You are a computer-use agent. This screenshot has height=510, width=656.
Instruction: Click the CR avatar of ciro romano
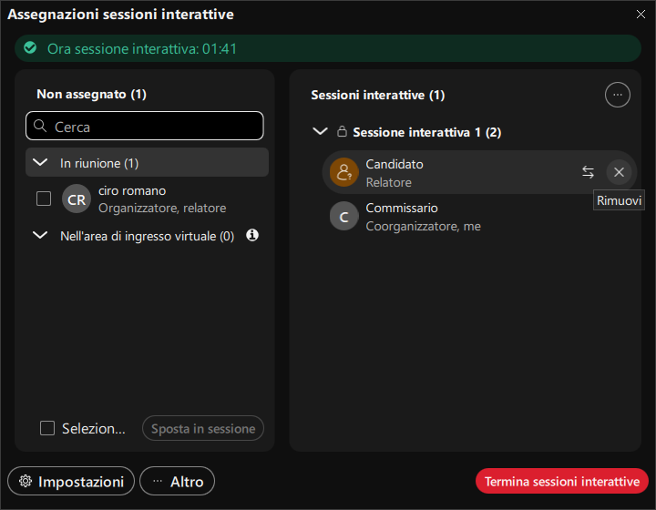click(77, 199)
